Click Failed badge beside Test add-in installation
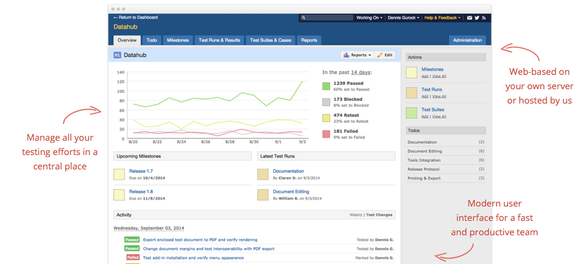This screenshot has width=575, height=264. click(133, 257)
